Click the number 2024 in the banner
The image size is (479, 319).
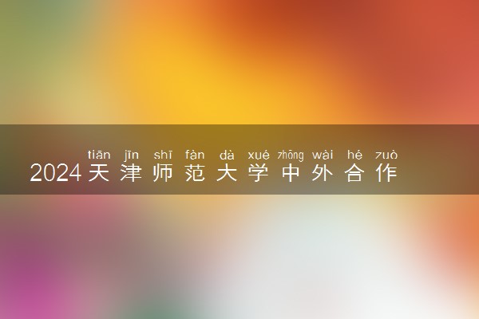[x=56, y=173]
